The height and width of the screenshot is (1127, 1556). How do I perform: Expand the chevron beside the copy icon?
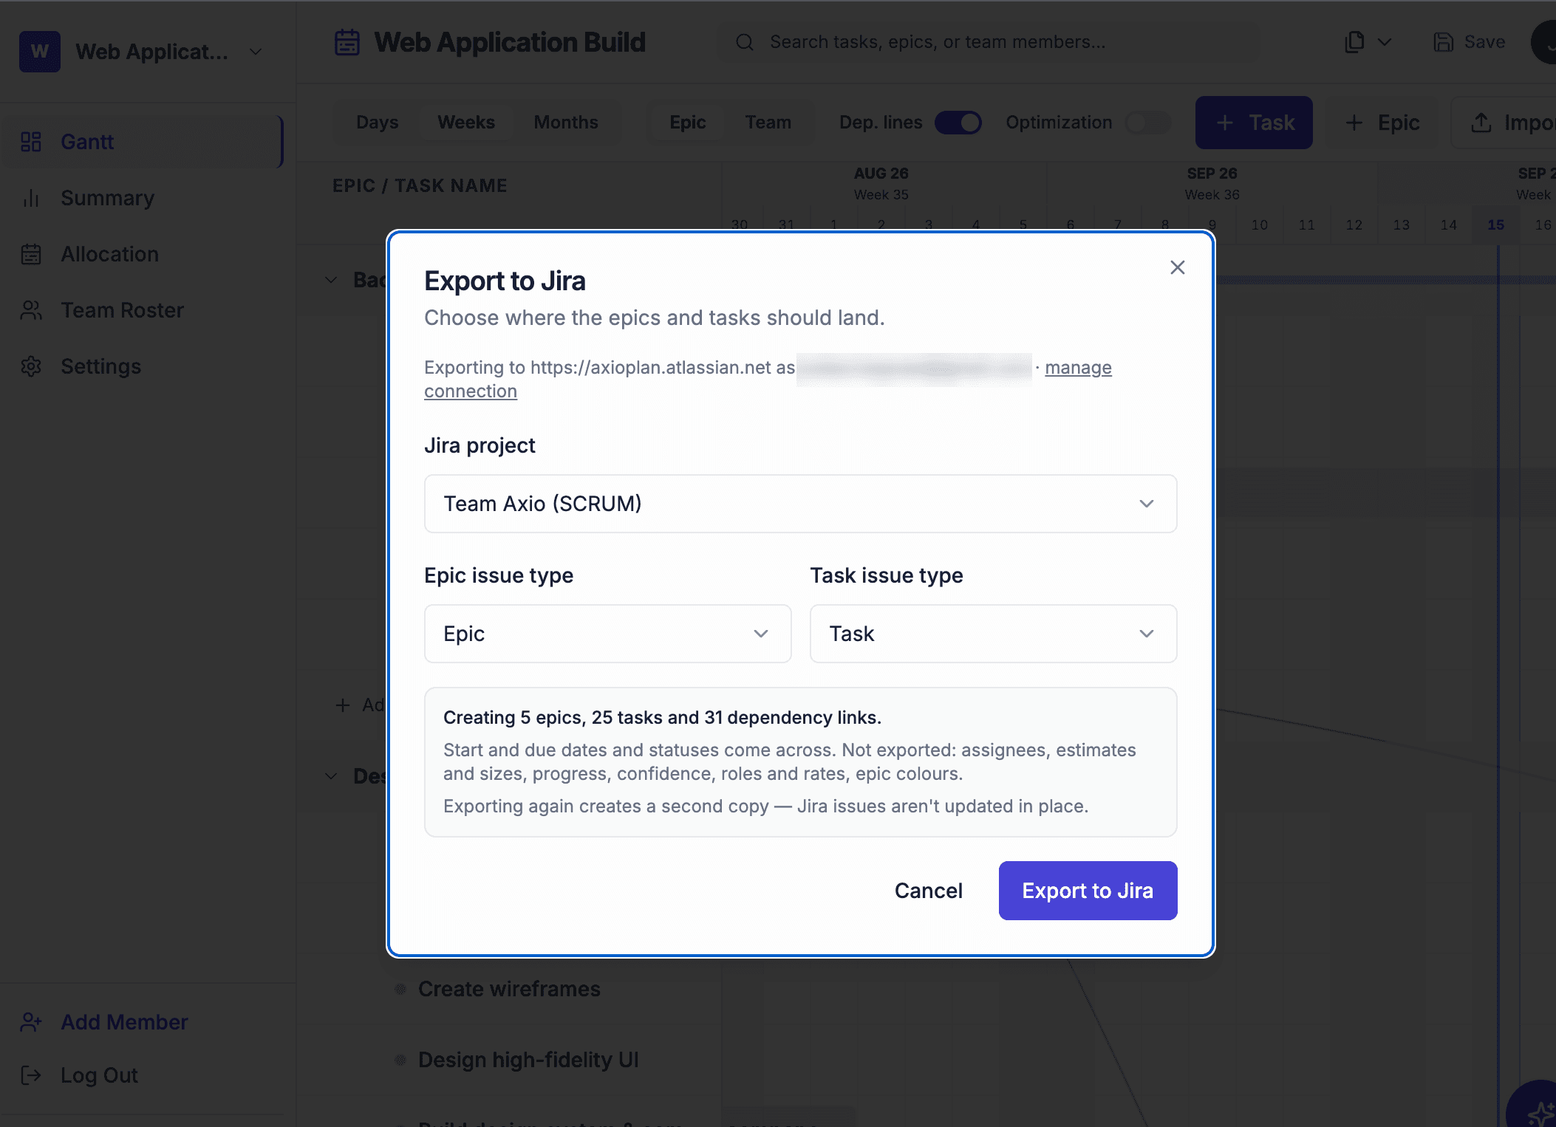point(1385,42)
